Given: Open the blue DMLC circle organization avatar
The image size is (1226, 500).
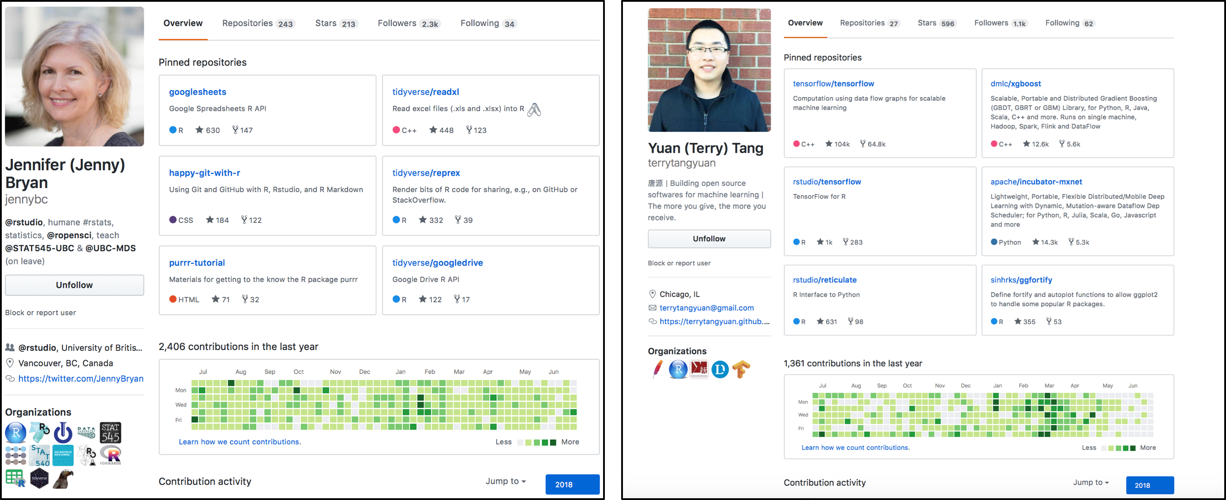Looking at the screenshot, I should (x=720, y=369).
